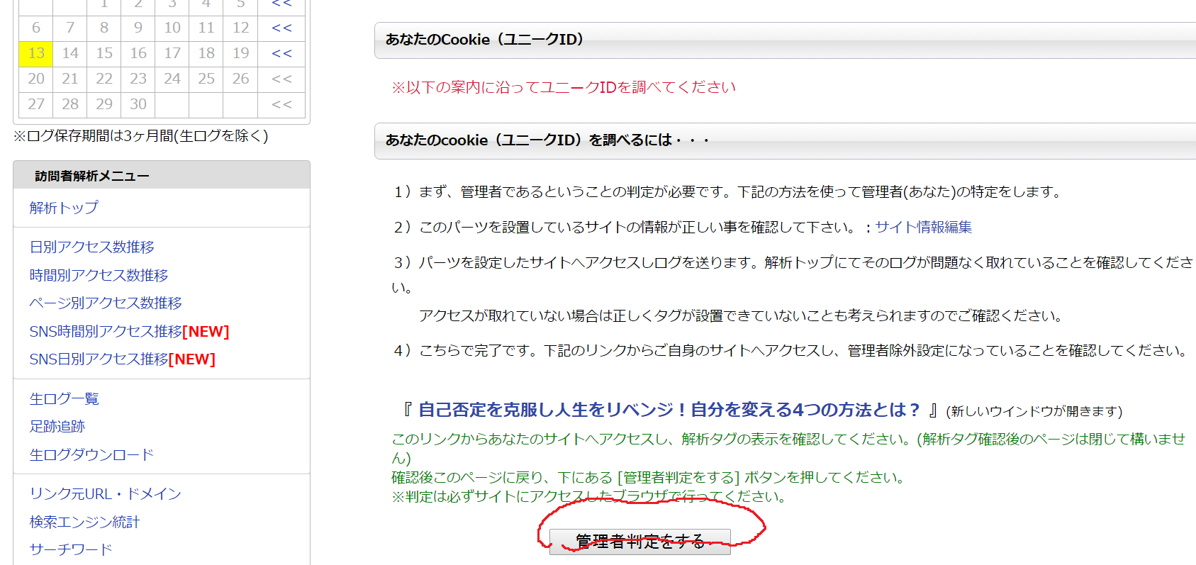This screenshot has height=565, width=1196.
Task: Select calendar day 6
Action: pos(36,28)
